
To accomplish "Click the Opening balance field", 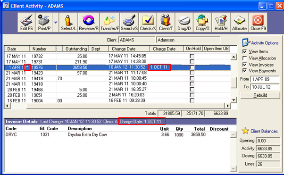I will pyautogui.click(x=267, y=141).
